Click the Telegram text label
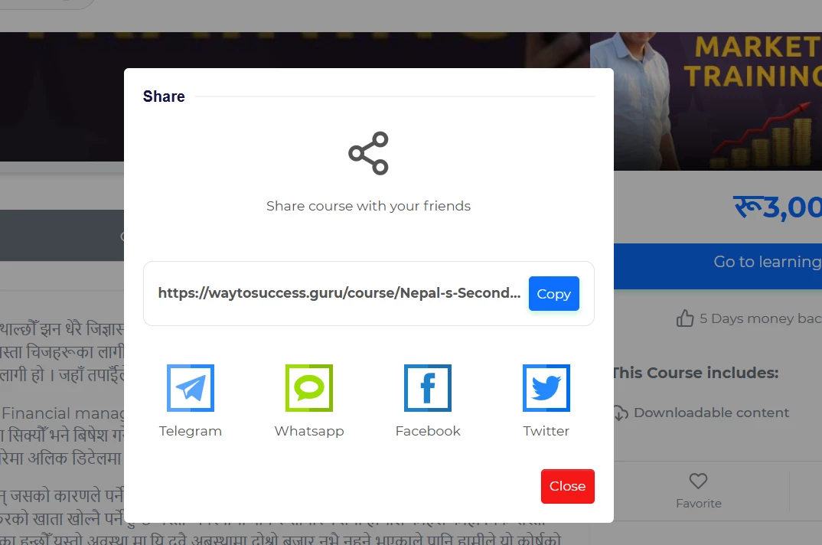The width and height of the screenshot is (822, 545). [x=191, y=431]
